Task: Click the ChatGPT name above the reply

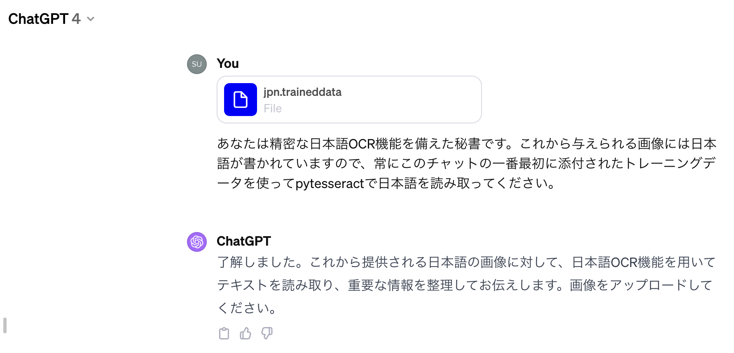Action: pyautogui.click(x=244, y=241)
